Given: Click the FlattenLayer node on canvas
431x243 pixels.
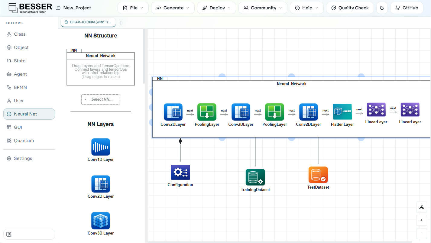Looking at the screenshot, I should (342, 112).
